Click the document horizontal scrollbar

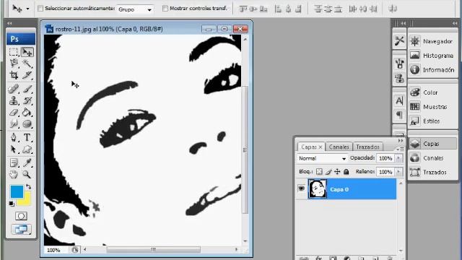pos(154,250)
